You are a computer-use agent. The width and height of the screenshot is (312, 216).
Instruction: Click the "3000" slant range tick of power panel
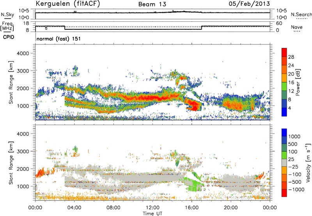[x=23, y=71]
